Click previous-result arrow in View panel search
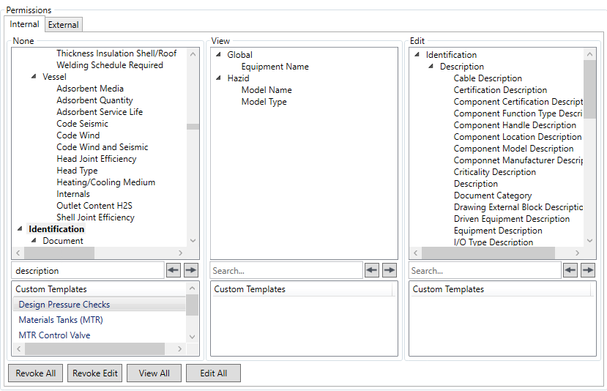The image size is (607, 391). [372, 270]
